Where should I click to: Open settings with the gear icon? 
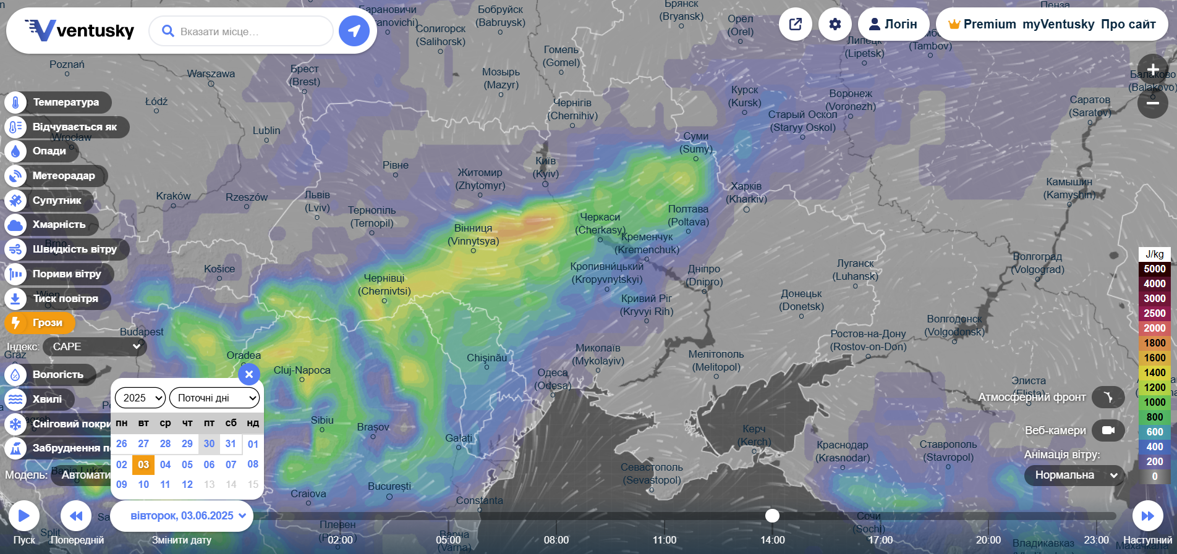835,24
